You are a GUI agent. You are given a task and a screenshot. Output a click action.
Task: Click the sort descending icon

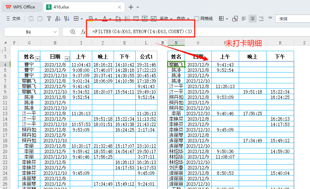tap(67, 19)
